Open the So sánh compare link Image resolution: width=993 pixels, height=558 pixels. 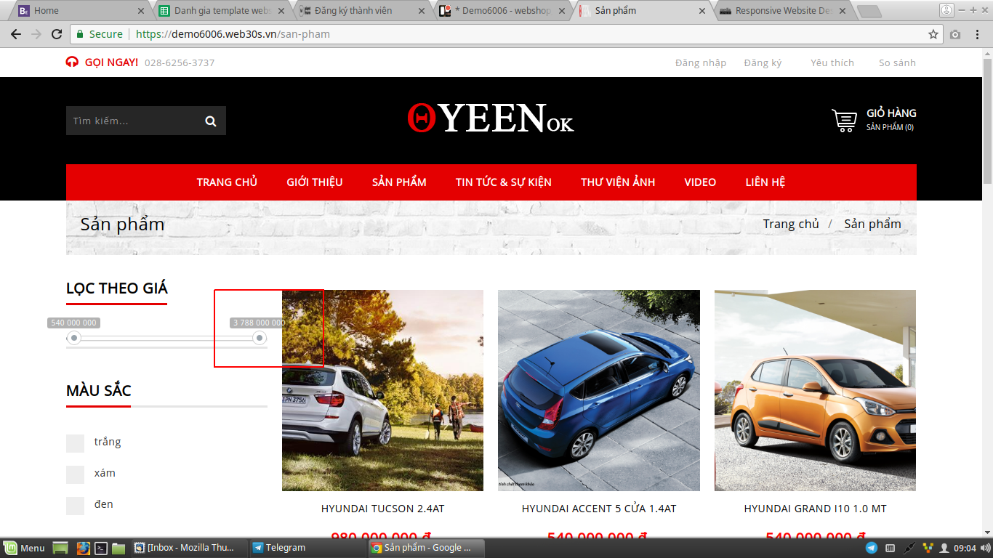[x=897, y=63]
